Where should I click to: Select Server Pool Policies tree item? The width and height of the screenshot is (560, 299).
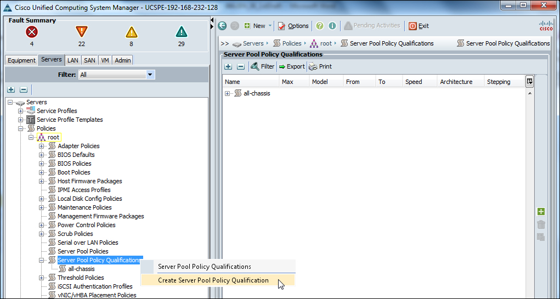[x=83, y=251]
